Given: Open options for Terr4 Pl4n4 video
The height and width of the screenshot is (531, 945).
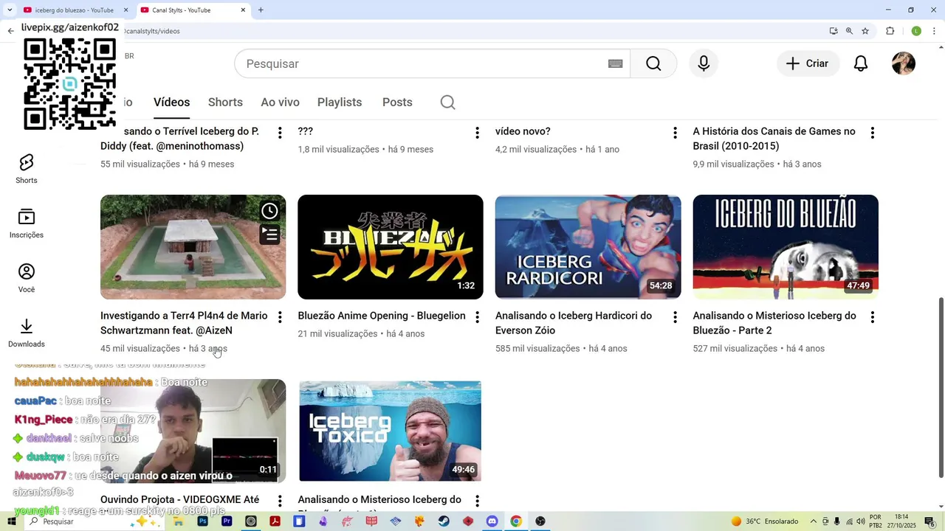Looking at the screenshot, I should point(280,317).
